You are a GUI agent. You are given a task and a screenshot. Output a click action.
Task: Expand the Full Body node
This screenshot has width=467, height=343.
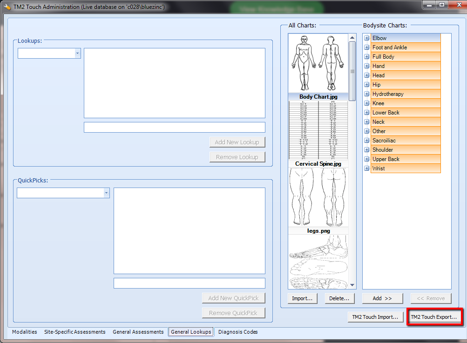(366, 57)
